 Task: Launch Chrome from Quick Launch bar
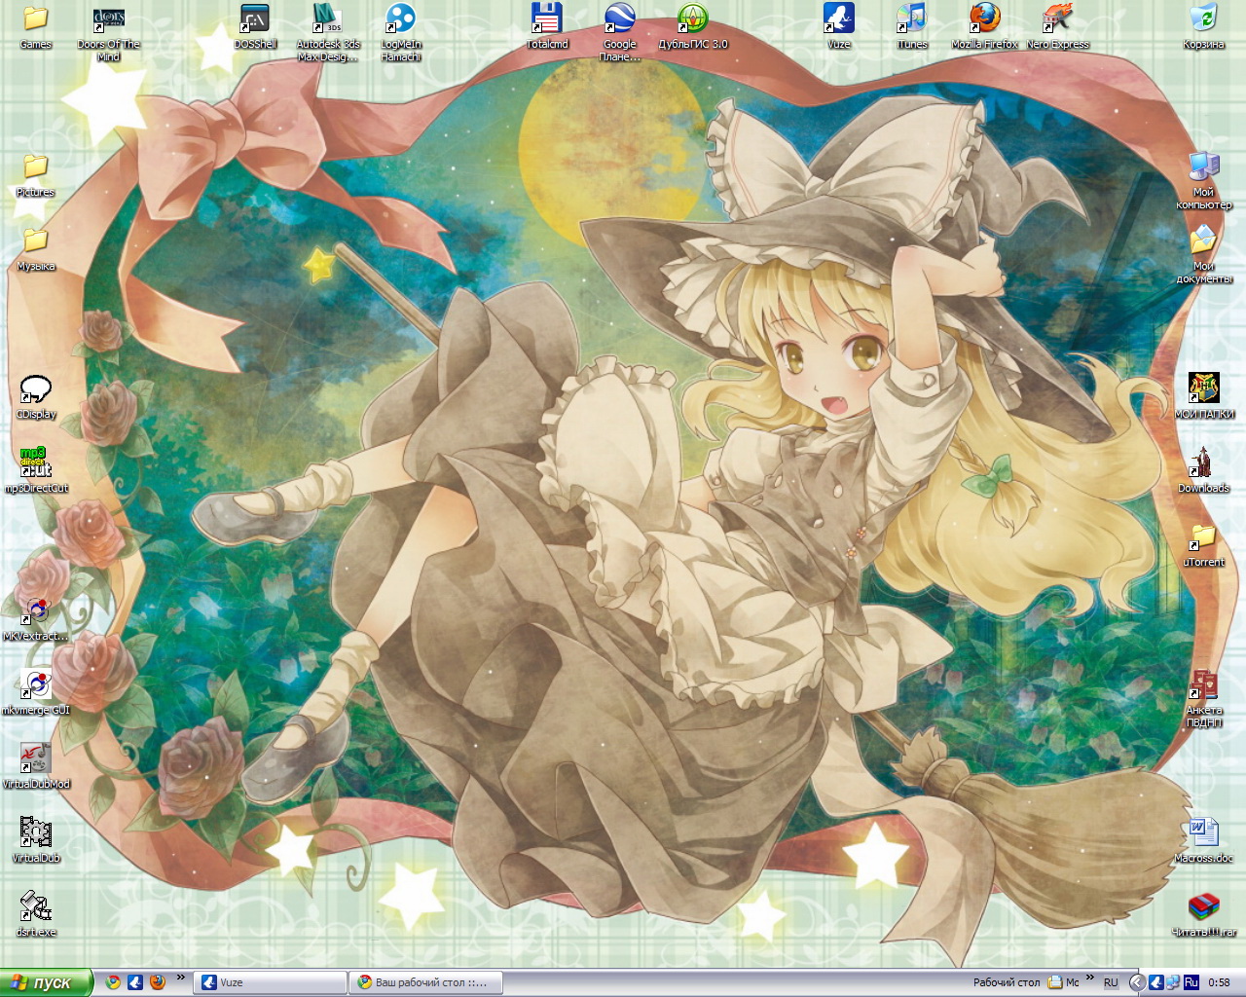[x=113, y=982]
